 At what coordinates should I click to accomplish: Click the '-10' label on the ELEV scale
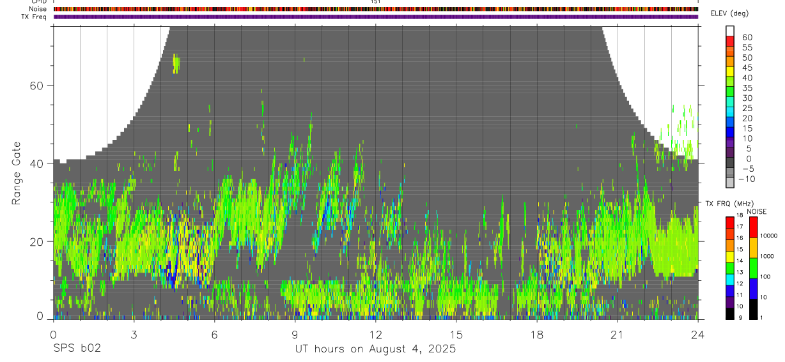(747, 179)
